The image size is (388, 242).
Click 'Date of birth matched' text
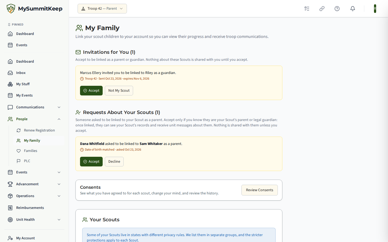(99, 150)
